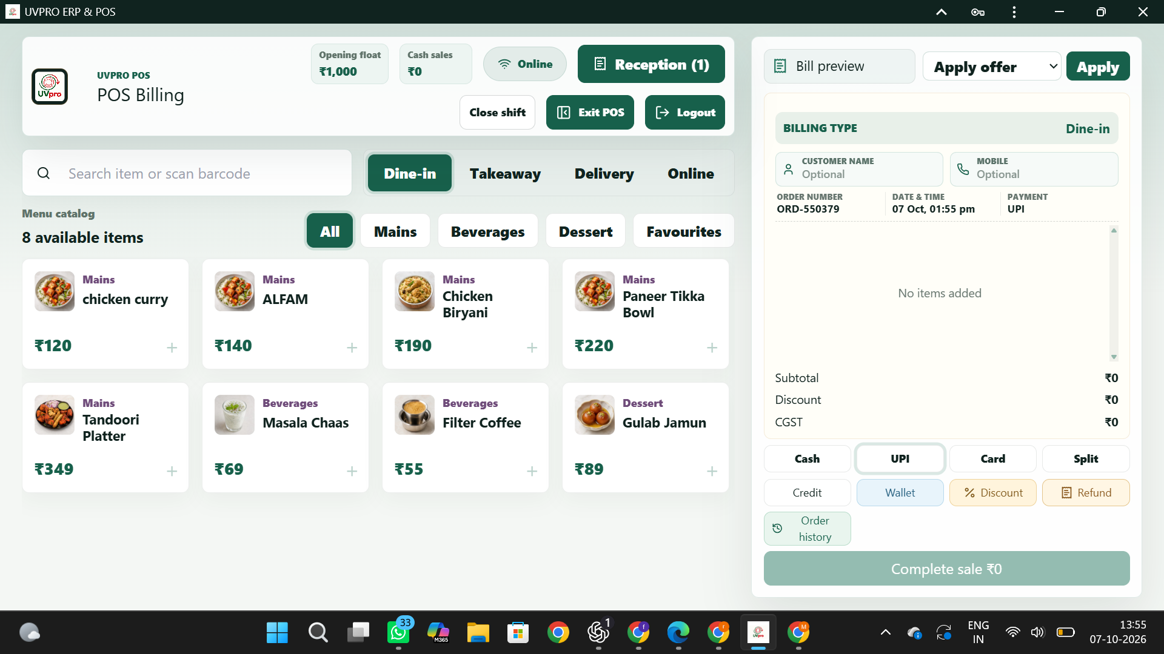The image size is (1164, 654).
Task: Open File Explorer from the taskbar
Action: 478,633
